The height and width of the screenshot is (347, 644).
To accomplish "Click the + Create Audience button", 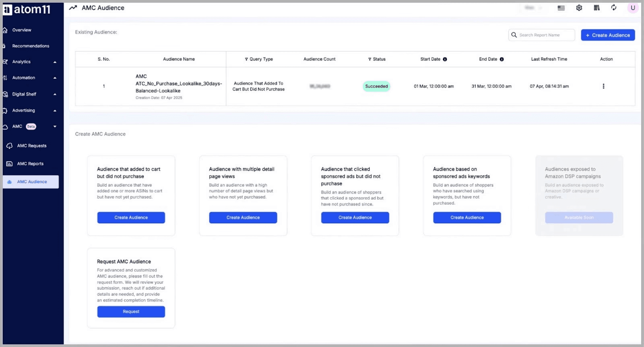I will pyautogui.click(x=608, y=35).
